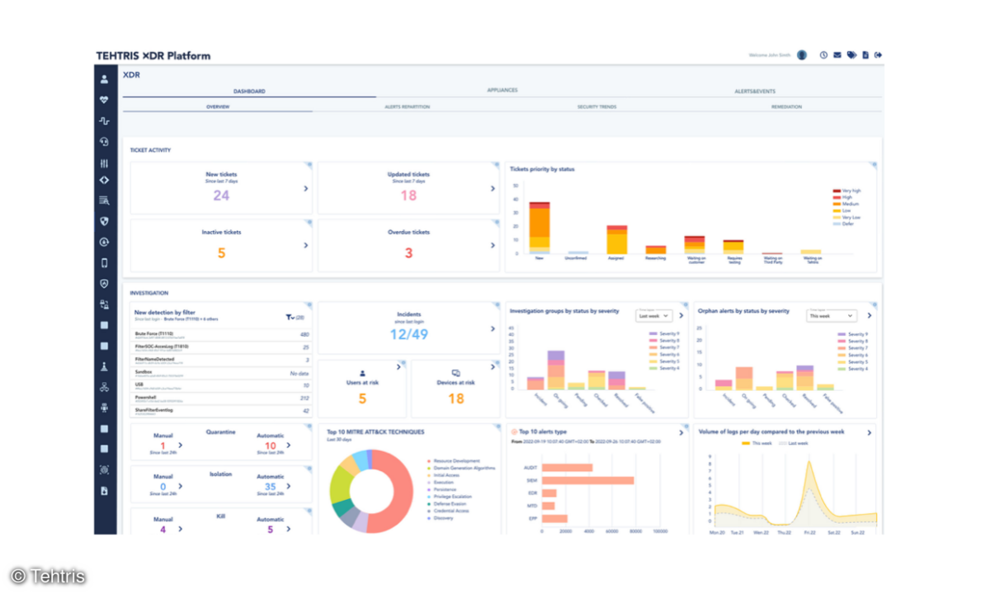Open the connected nodes sidebar icon
Screen dimensions: 990x594
pyautogui.click(x=104, y=387)
